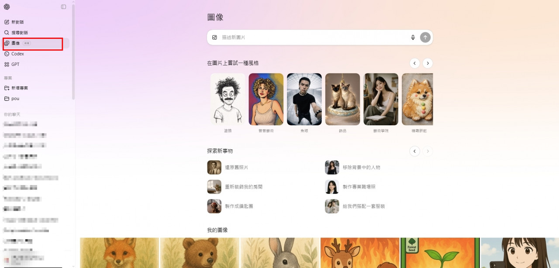
Task: Collapse the sidebar with the panel icon
Action: 64,7
